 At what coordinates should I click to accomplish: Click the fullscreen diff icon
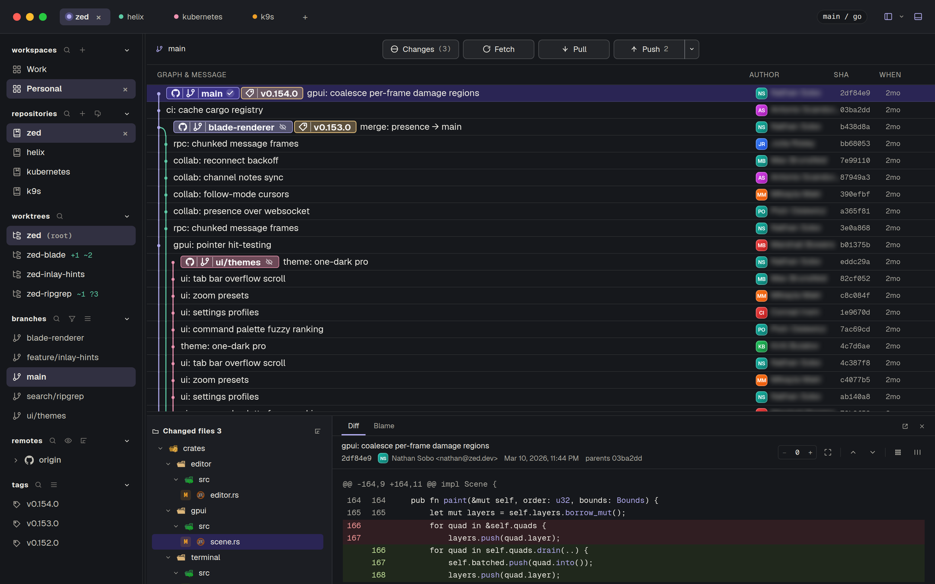(x=828, y=452)
